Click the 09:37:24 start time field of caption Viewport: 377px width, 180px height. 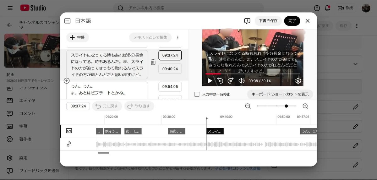[170, 55]
